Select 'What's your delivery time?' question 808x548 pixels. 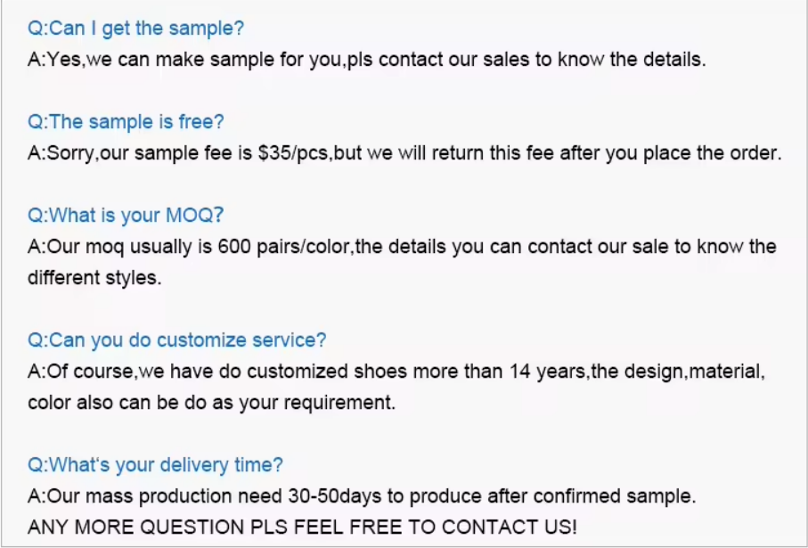pos(155,465)
